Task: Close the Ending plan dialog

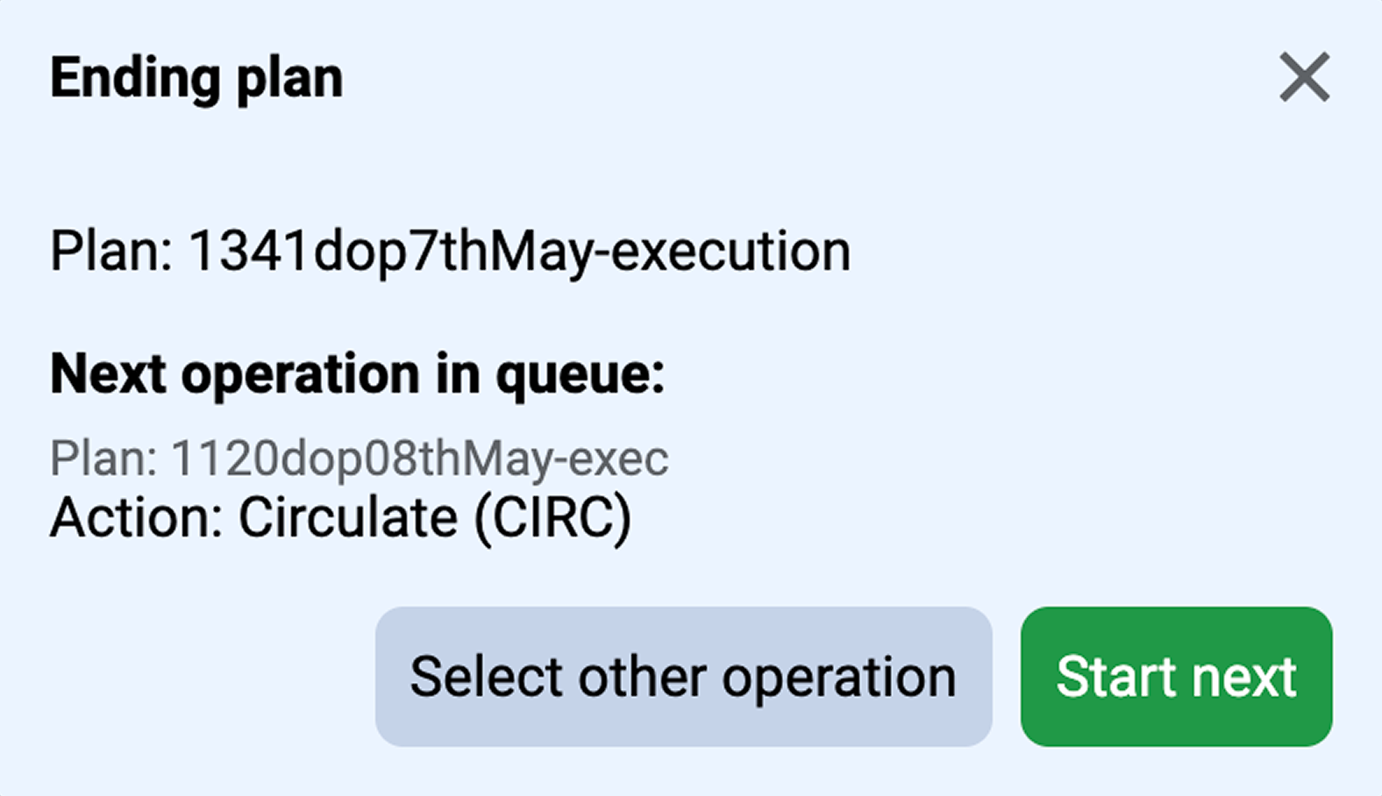Action: [1304, 77]
